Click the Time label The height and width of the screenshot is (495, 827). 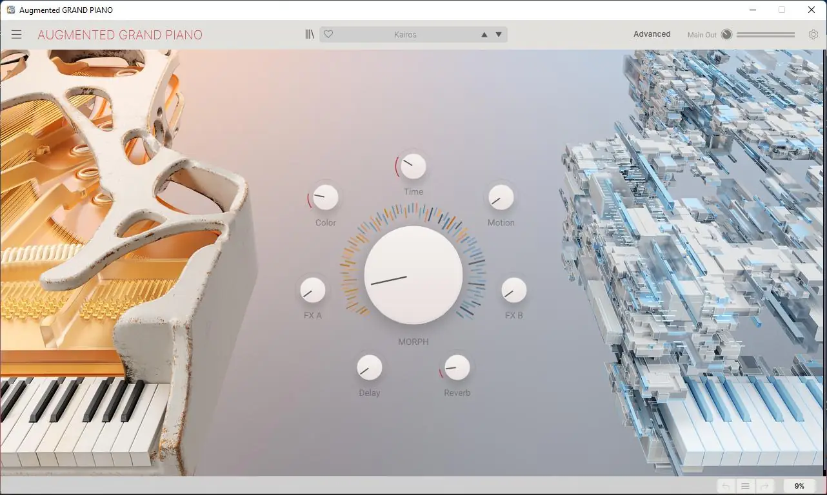413,191
